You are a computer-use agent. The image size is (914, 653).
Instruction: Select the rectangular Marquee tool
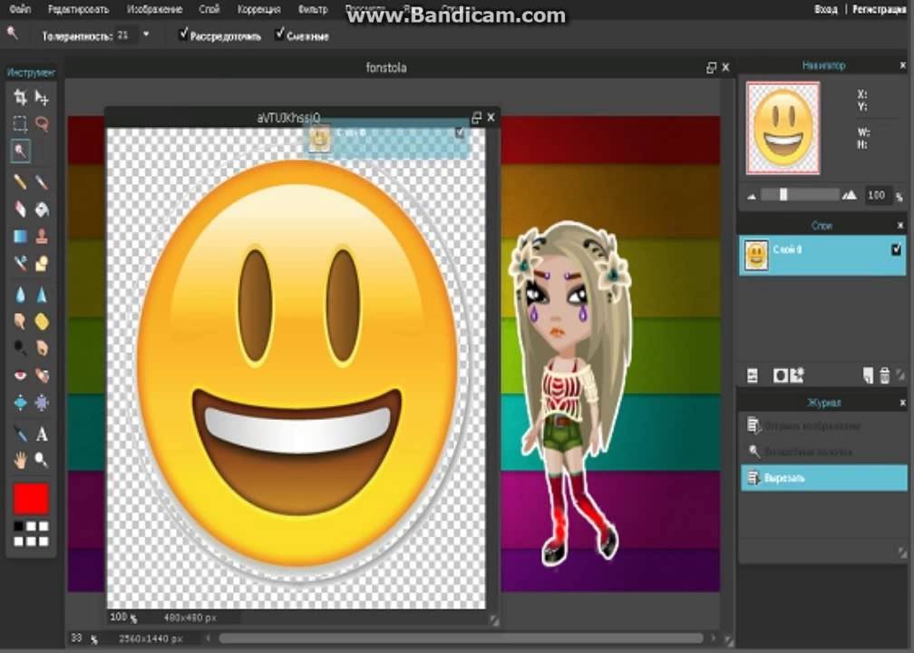20,123
